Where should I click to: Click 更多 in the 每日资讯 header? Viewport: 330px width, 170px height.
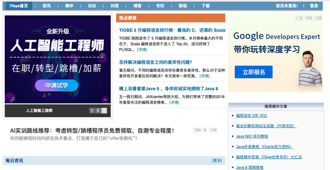(217, 161)
